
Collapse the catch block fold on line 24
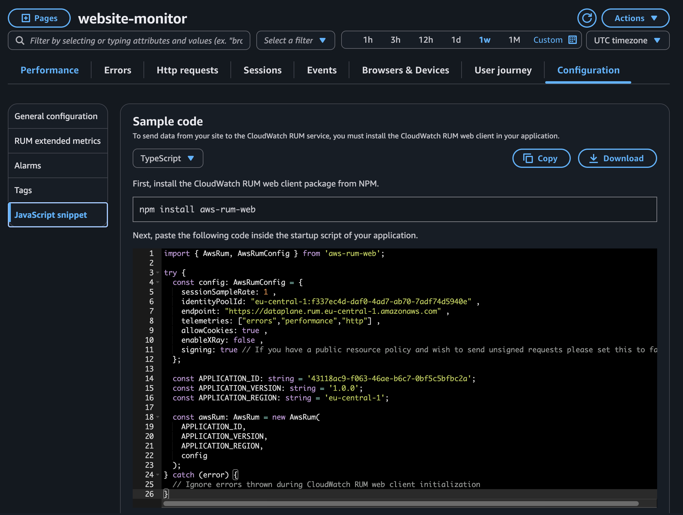click(x=158, y=475)
